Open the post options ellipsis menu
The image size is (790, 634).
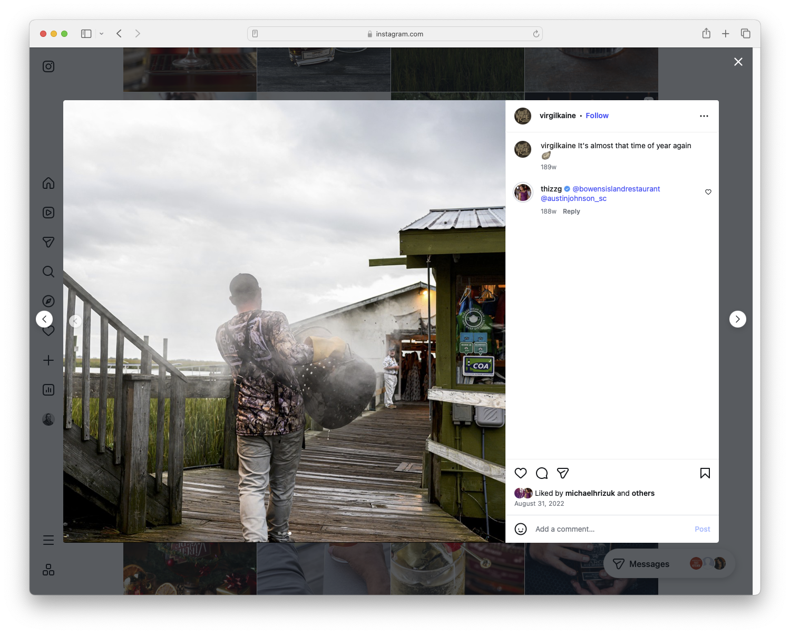tap(704, 116)
